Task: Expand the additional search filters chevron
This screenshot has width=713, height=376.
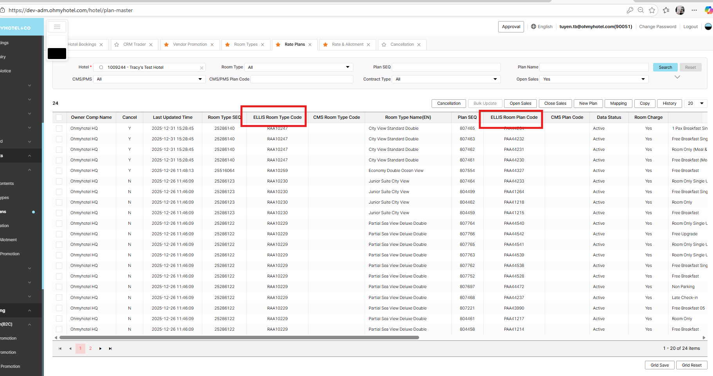Action: tap(677, 77)
